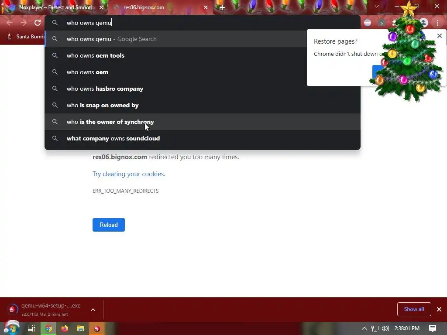Click Show all downloads button

414,309
